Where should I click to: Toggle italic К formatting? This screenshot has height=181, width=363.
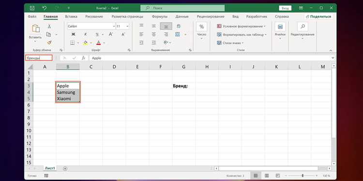(x=86, y=34)
